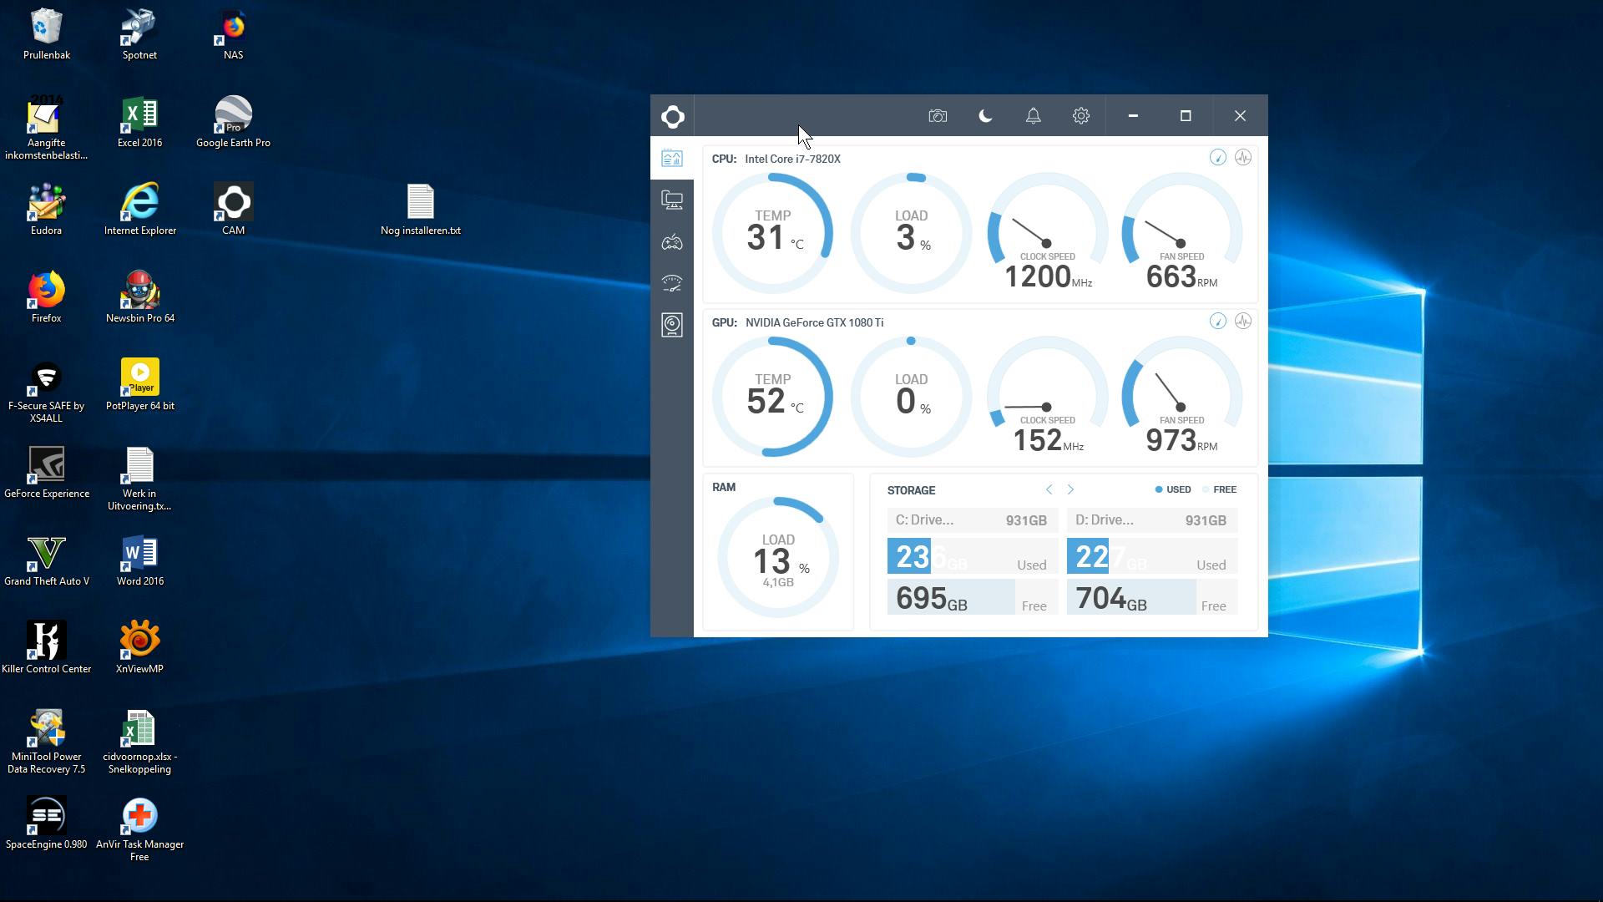Open the games controller sidebar section
The image size is (1603, 902).
[x=672, y=242]
